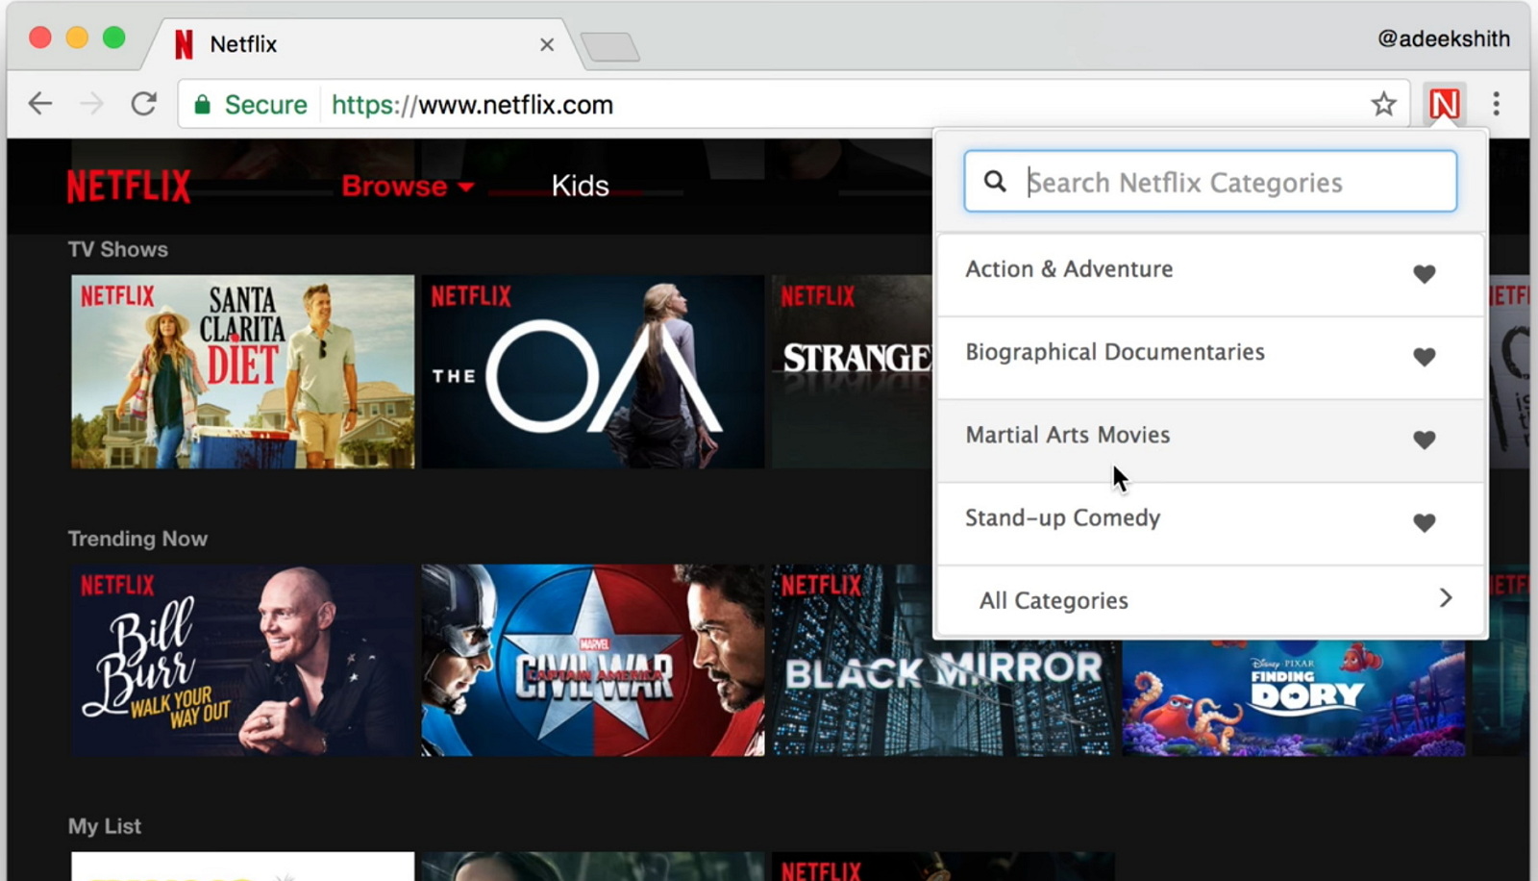
Task: Unfavorite Action & Adventure heart
Action: click(1425, 274)
